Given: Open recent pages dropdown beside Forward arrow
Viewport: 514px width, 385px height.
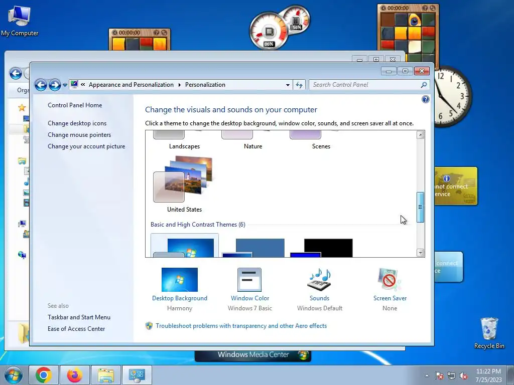Looking at the screenshot, I should [65, 85].
